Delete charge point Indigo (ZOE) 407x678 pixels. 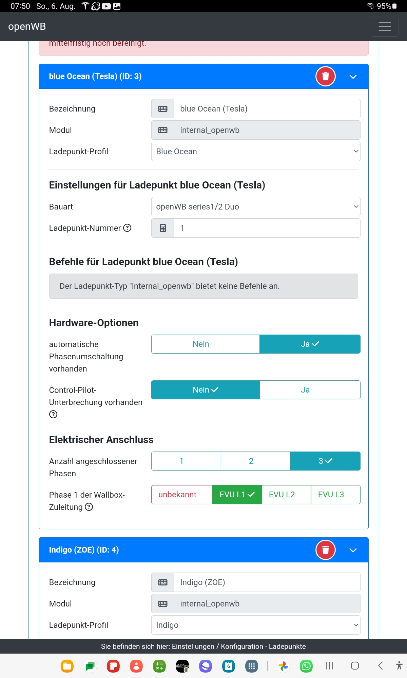coord(325,550)
